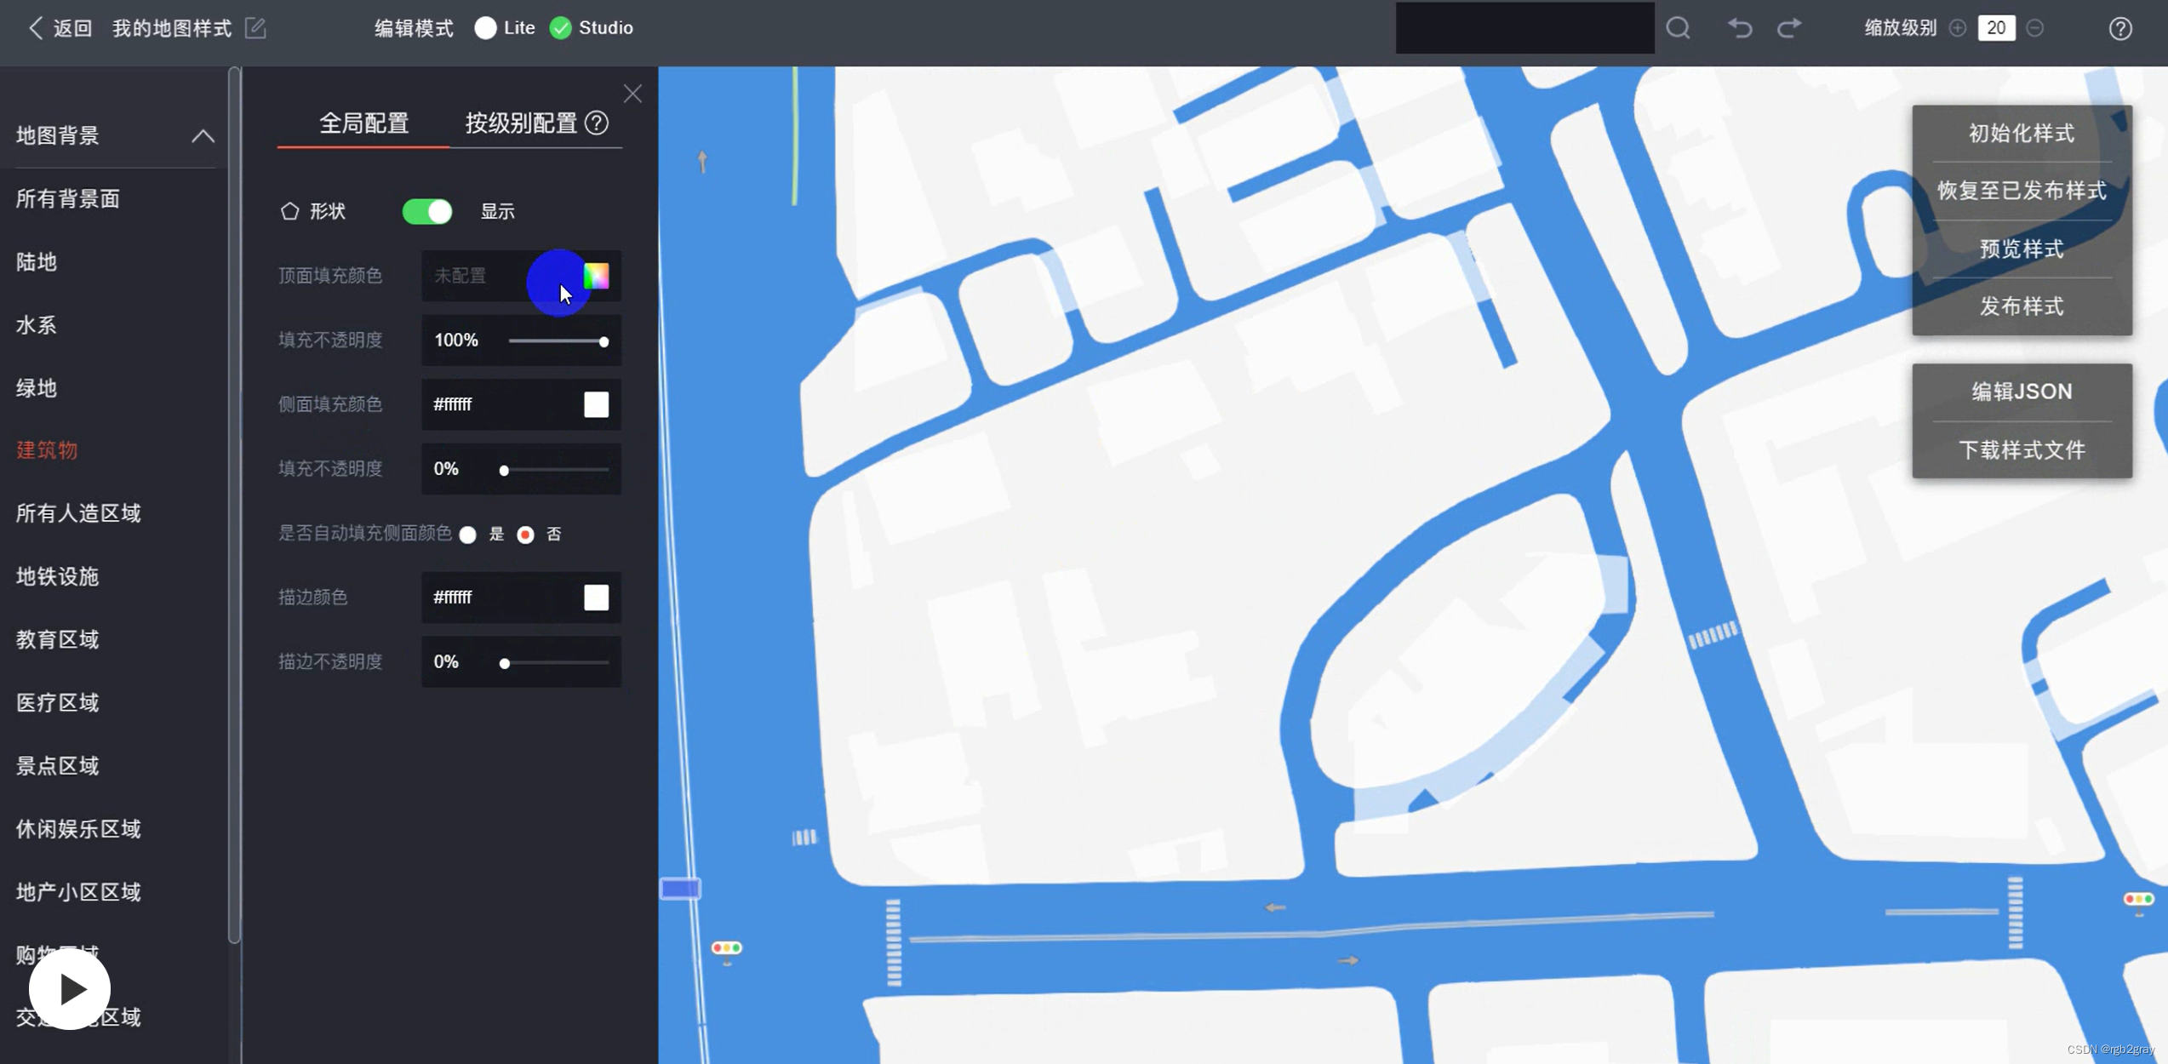Select 水系 in the sidebar

point(37,325)
